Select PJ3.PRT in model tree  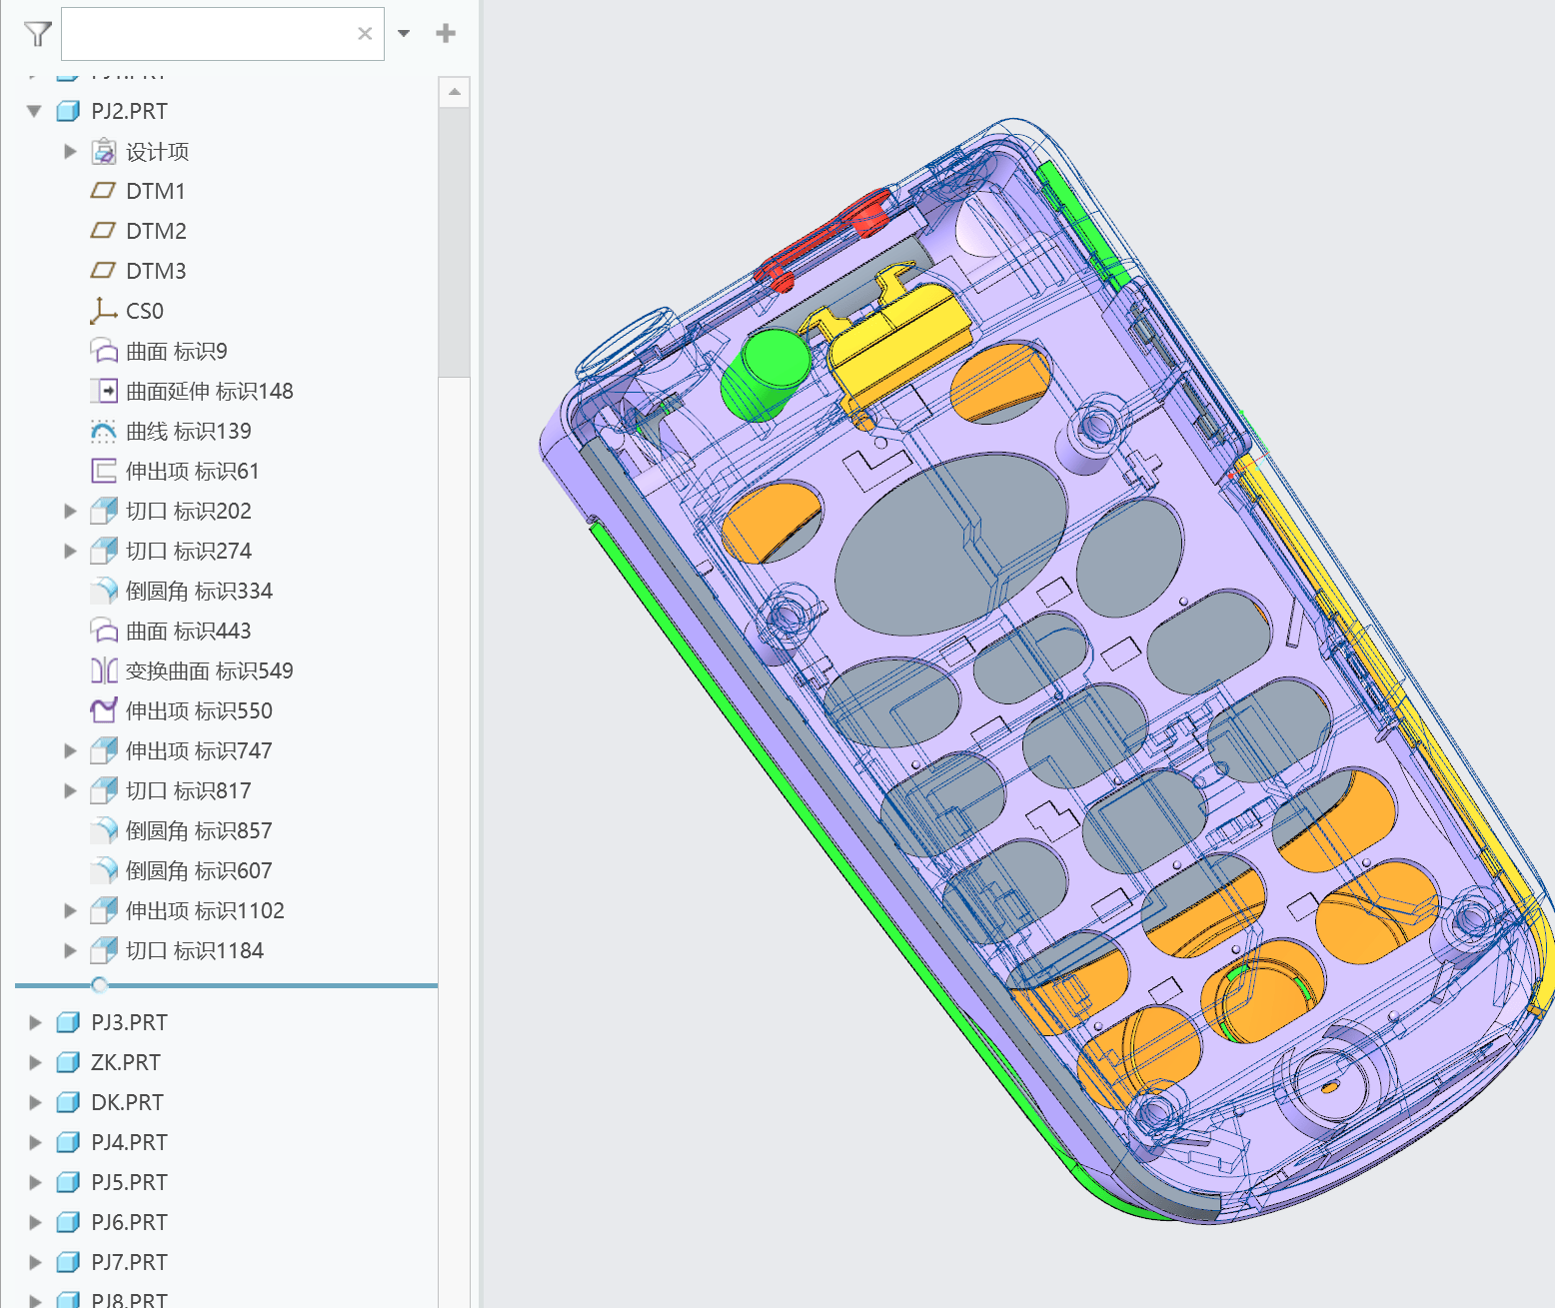[129, 1022]
